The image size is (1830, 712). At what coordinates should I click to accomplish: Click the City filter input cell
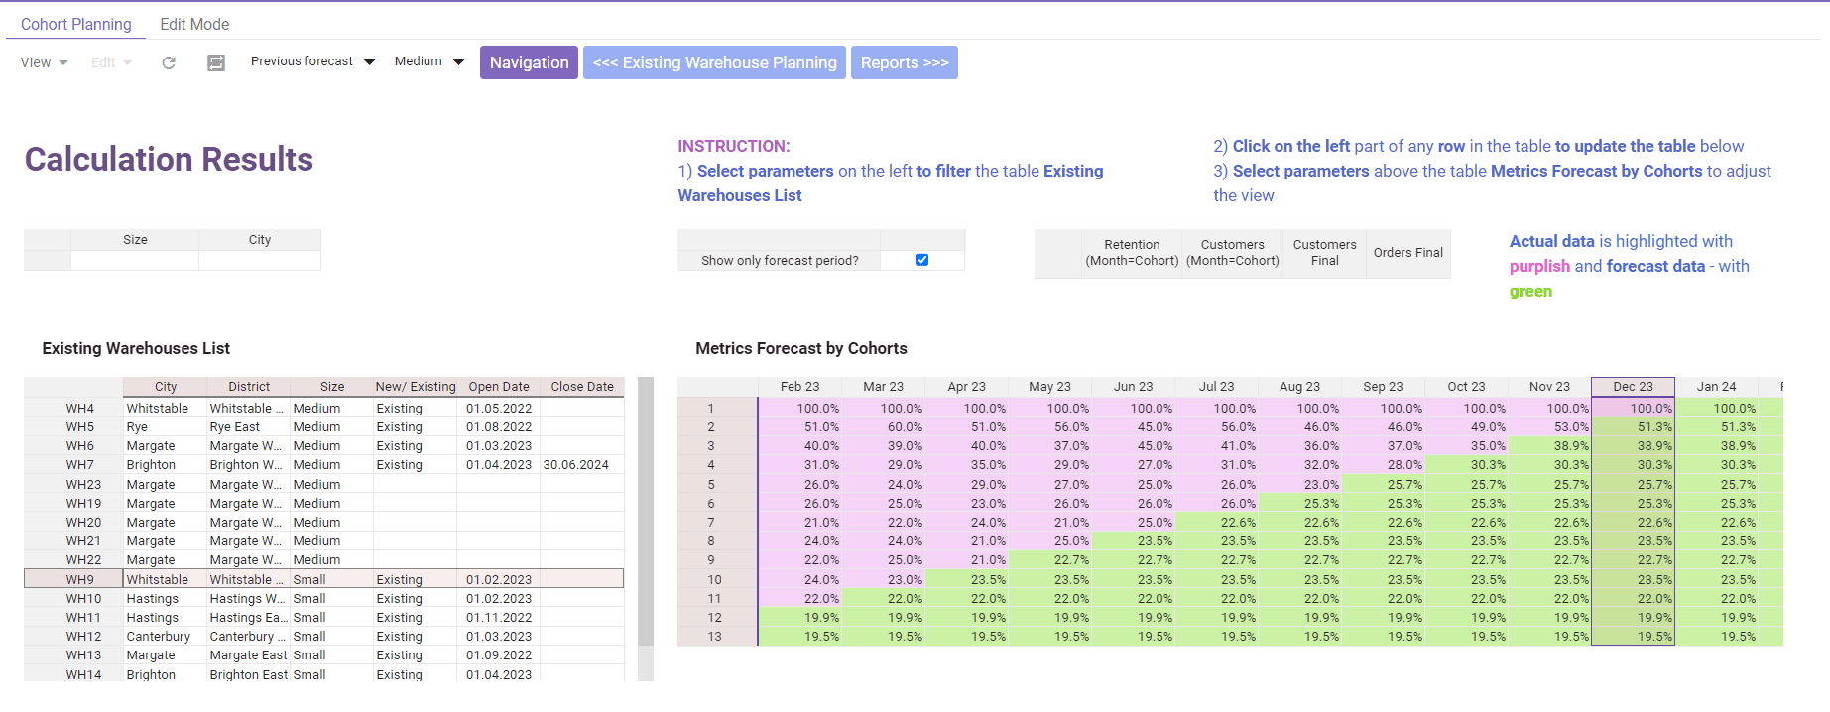[259, 261]
